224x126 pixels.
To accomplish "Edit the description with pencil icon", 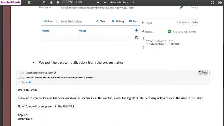I will (x=181, y=8).
